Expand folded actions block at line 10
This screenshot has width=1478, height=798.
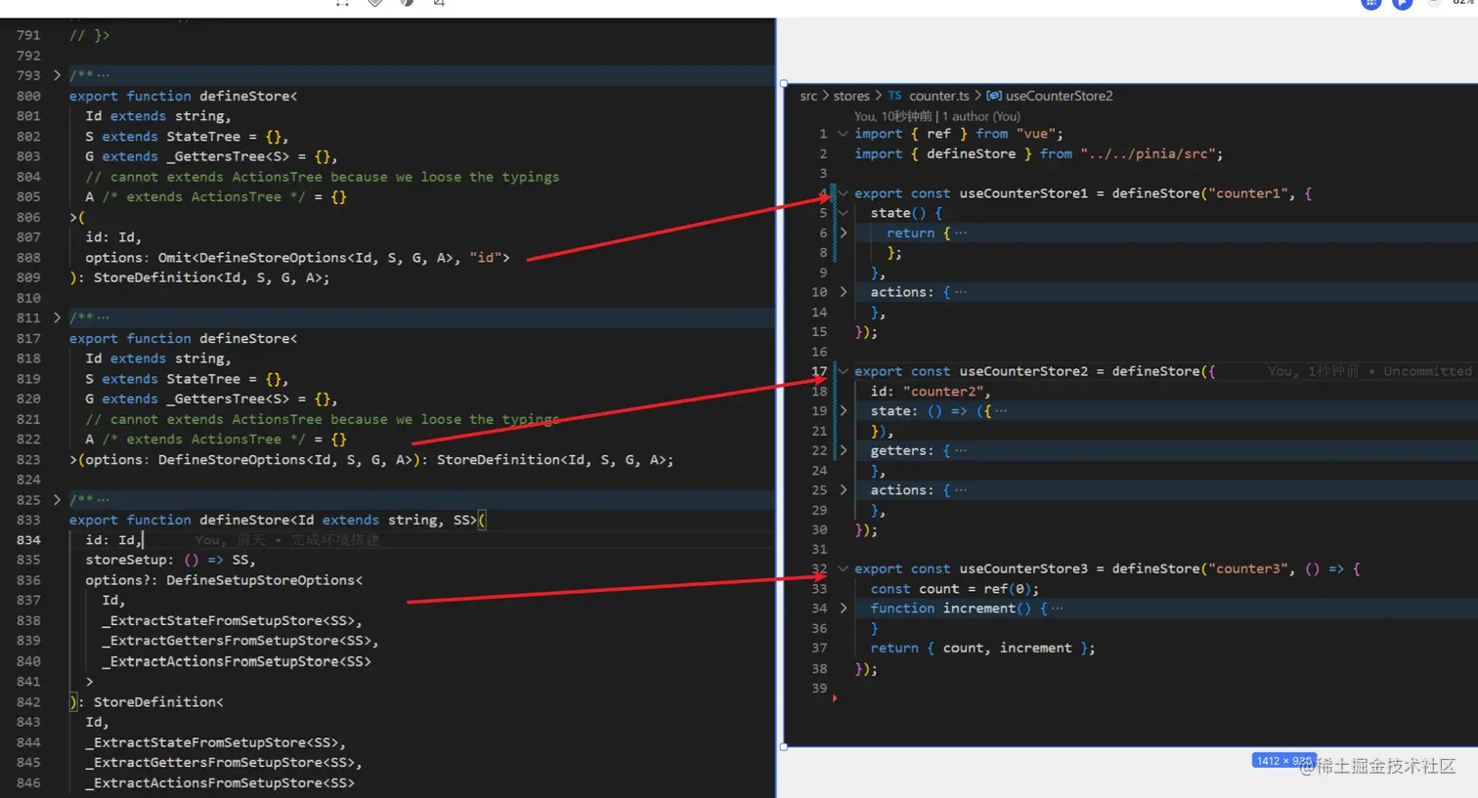point(844,292)
